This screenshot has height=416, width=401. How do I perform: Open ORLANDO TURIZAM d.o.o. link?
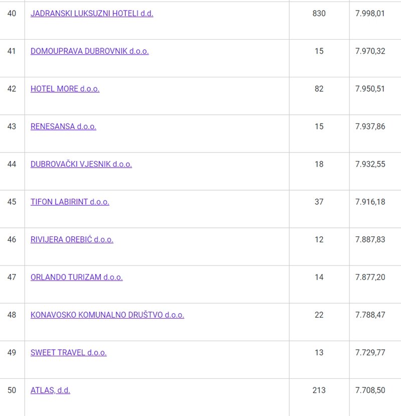click(x=76, y=277)
